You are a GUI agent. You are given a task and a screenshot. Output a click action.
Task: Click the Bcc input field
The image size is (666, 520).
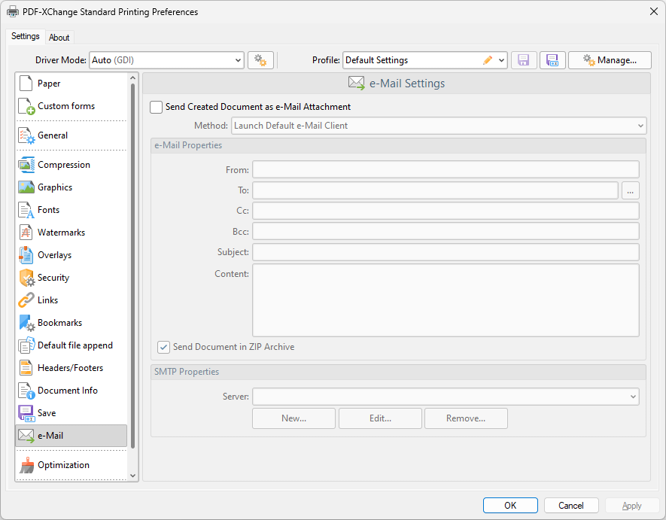click(446, 232)
